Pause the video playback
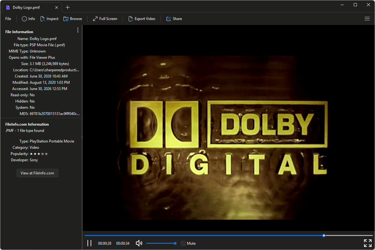 point(89,243)
